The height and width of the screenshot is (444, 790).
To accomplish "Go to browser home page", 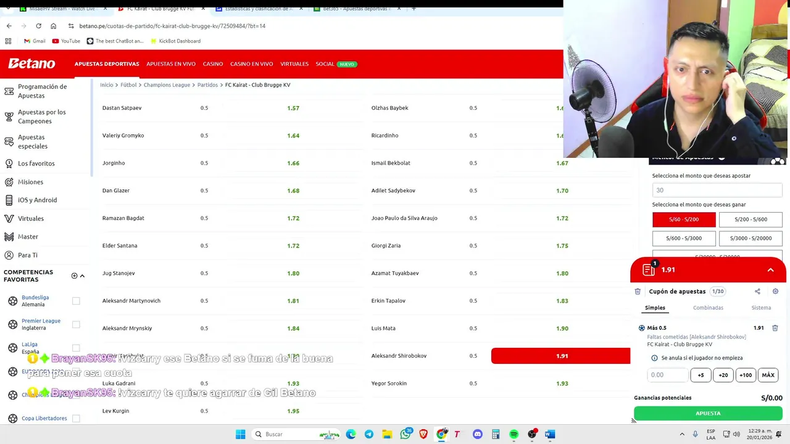I will click(53, 26).
